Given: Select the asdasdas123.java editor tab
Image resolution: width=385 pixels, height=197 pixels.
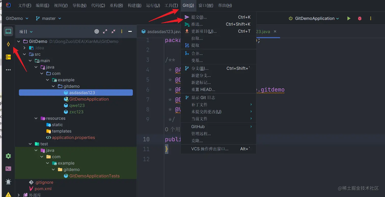Looking at the screenshot, I should point(161,32).
